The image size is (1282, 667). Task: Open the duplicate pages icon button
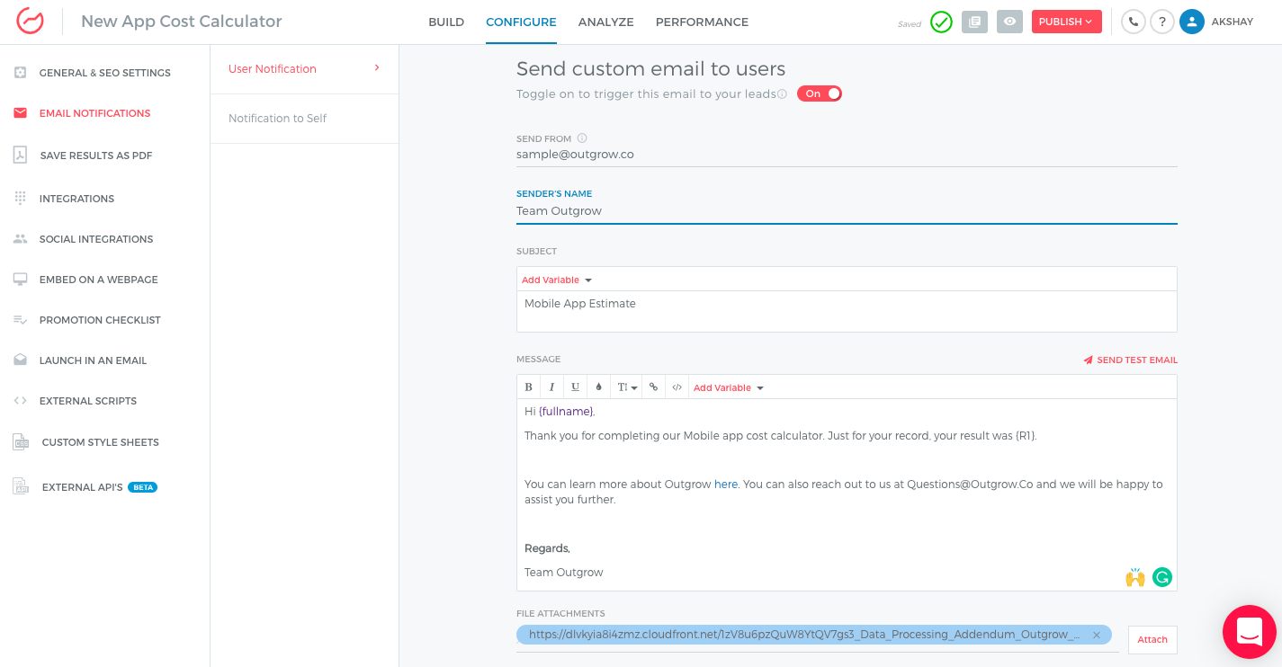coord(974,22)
